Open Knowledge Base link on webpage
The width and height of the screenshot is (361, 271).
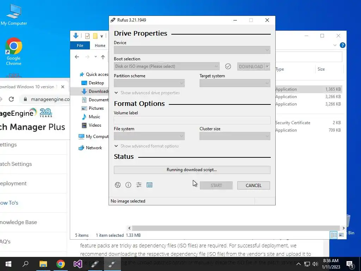pos(18,222)
